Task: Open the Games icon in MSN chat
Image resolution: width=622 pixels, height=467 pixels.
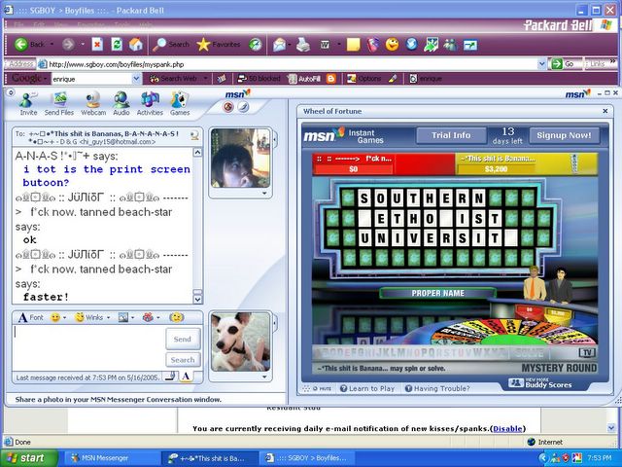Action: coord(180,104)
